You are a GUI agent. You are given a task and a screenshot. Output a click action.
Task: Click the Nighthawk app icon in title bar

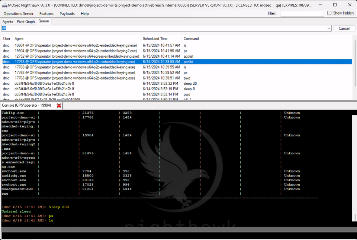(x=5, y=5)
